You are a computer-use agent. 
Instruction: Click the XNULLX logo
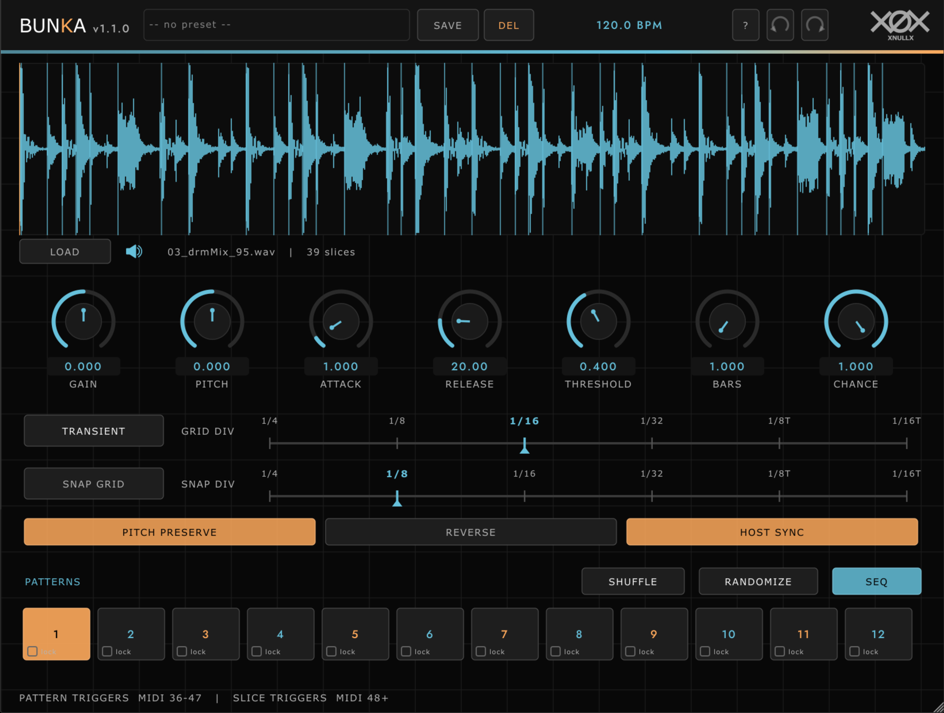(900, 25)
